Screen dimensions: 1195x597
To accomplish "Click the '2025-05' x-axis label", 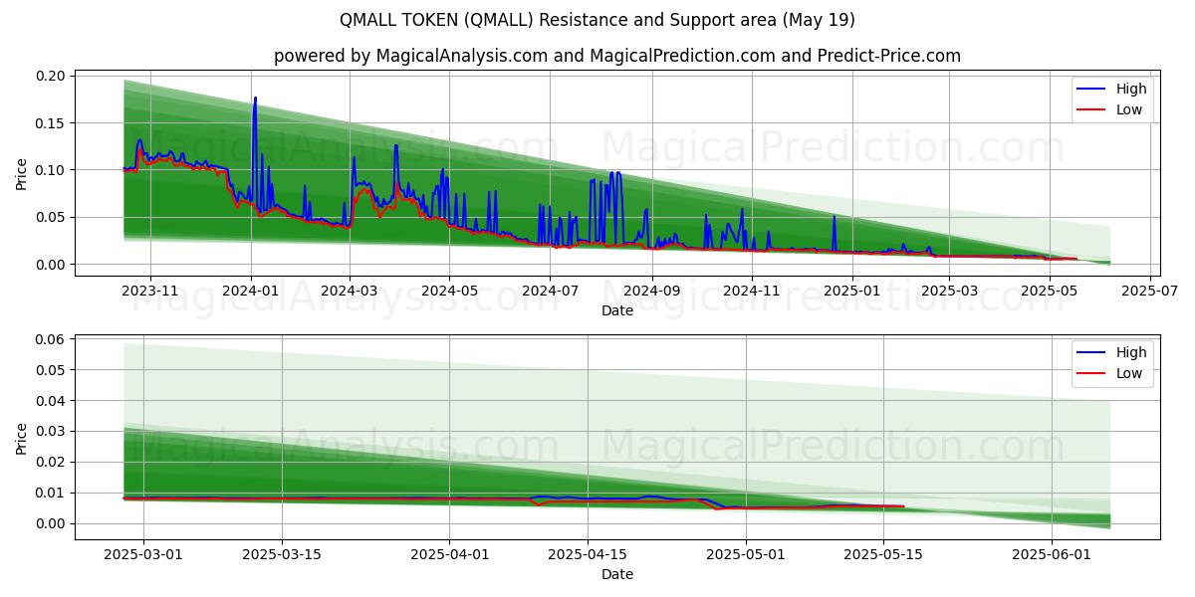I will point(1050,291).
